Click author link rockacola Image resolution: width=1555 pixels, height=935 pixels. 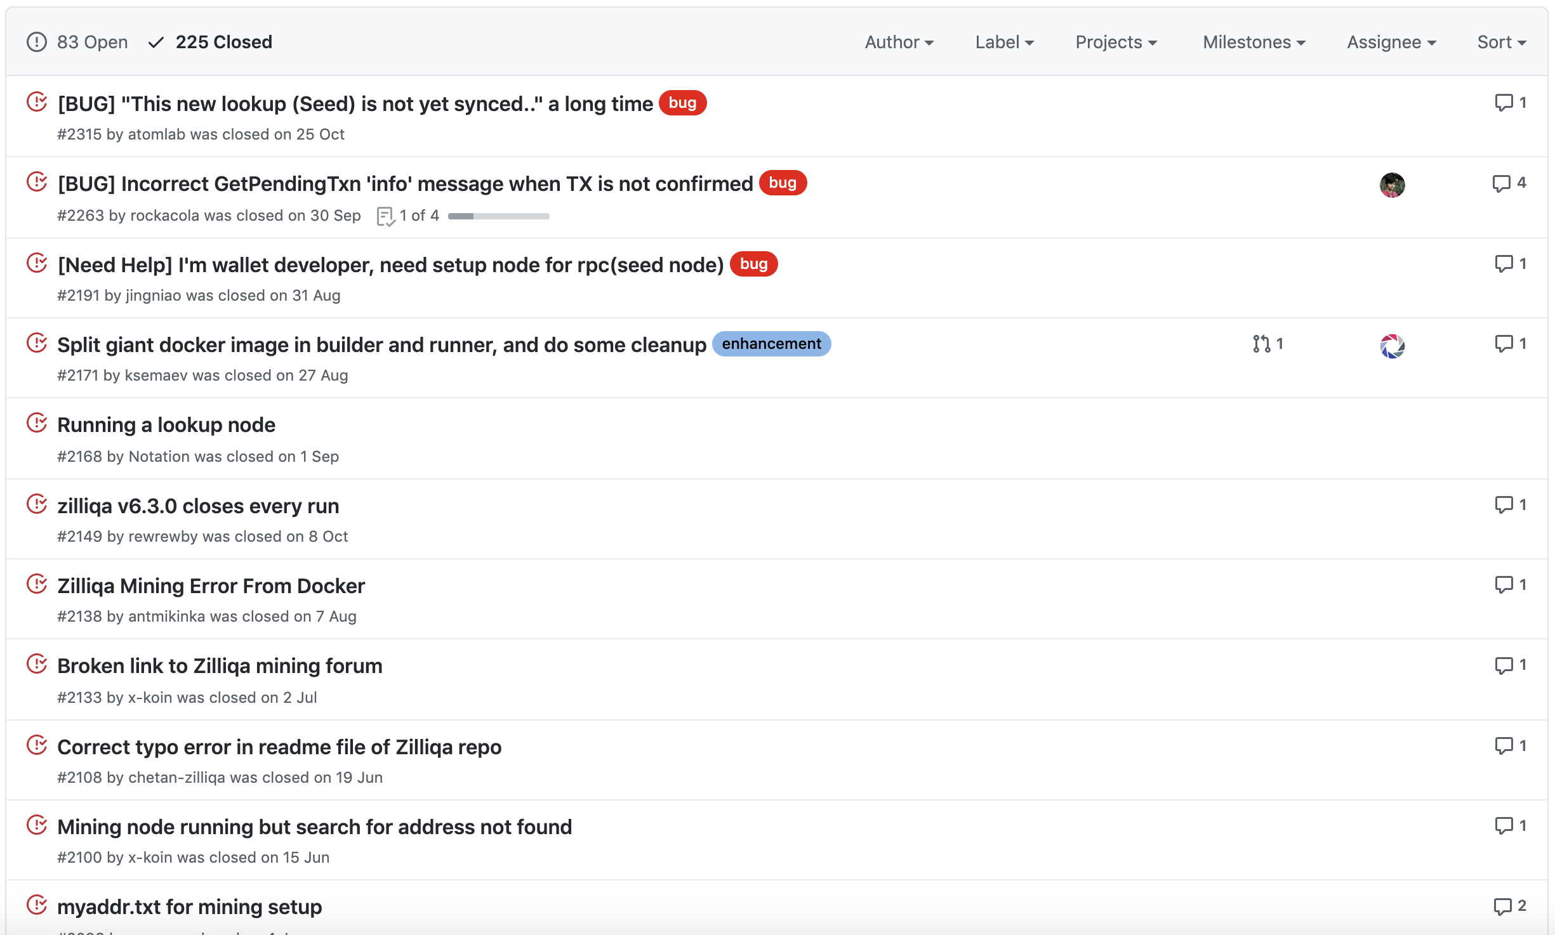pyautogui.click(x=164, y=216)
